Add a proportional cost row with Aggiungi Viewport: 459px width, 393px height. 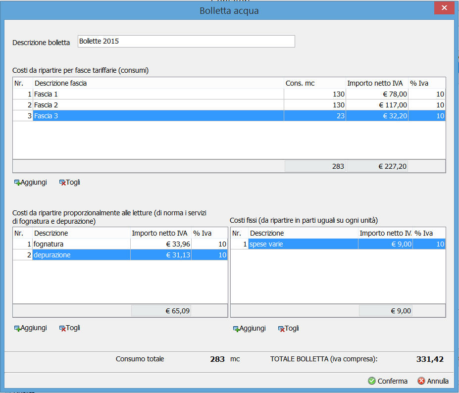[30, 328]
